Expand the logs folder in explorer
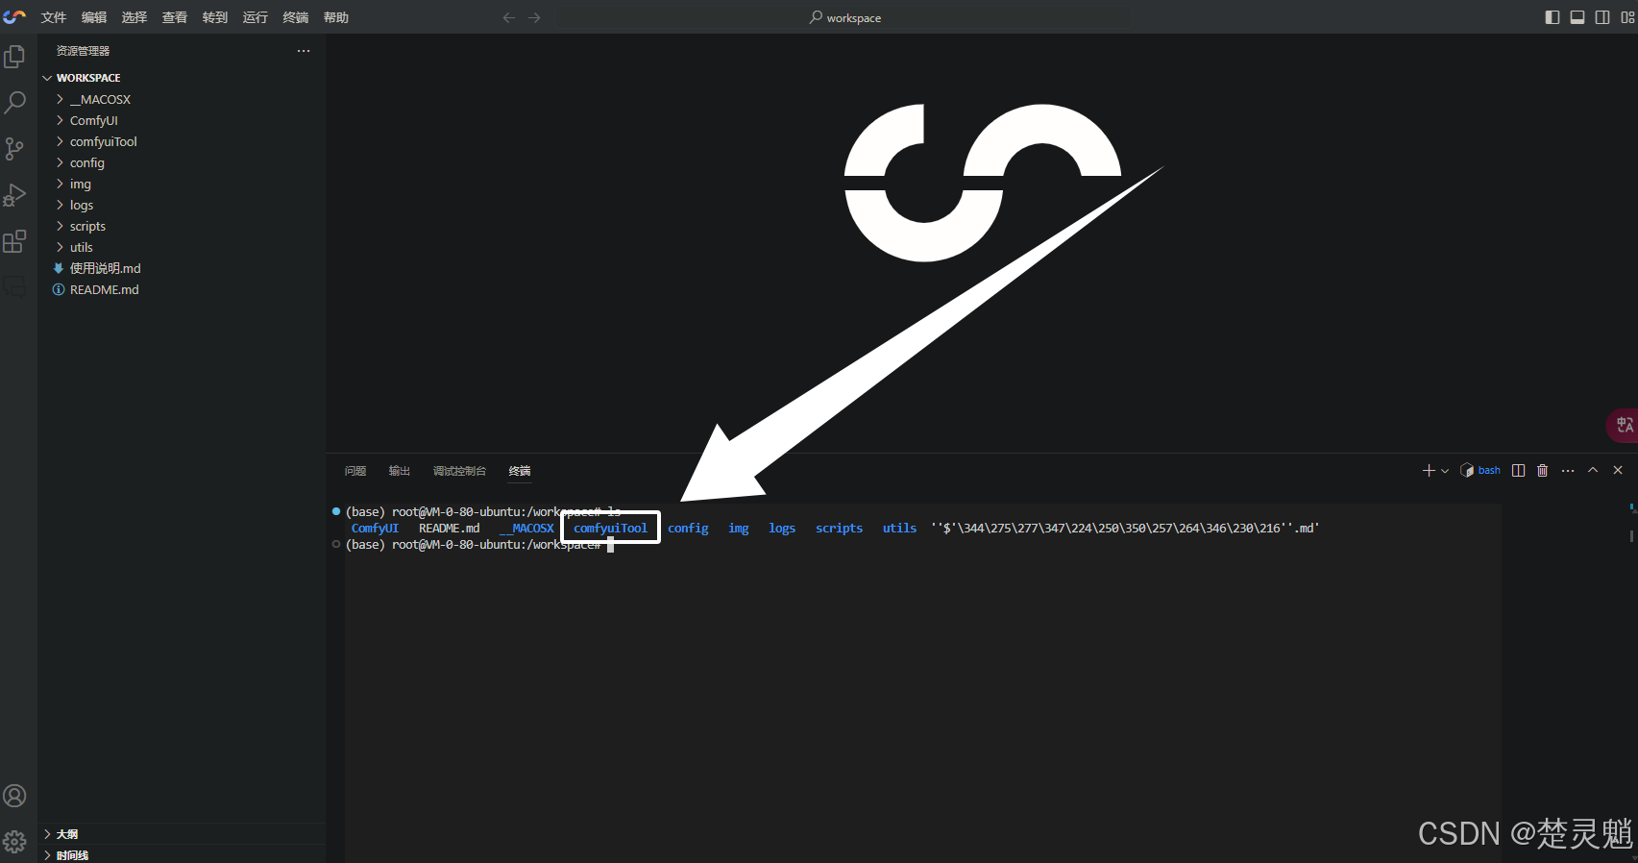This screenshot has height=863, width=1638. 182,205
